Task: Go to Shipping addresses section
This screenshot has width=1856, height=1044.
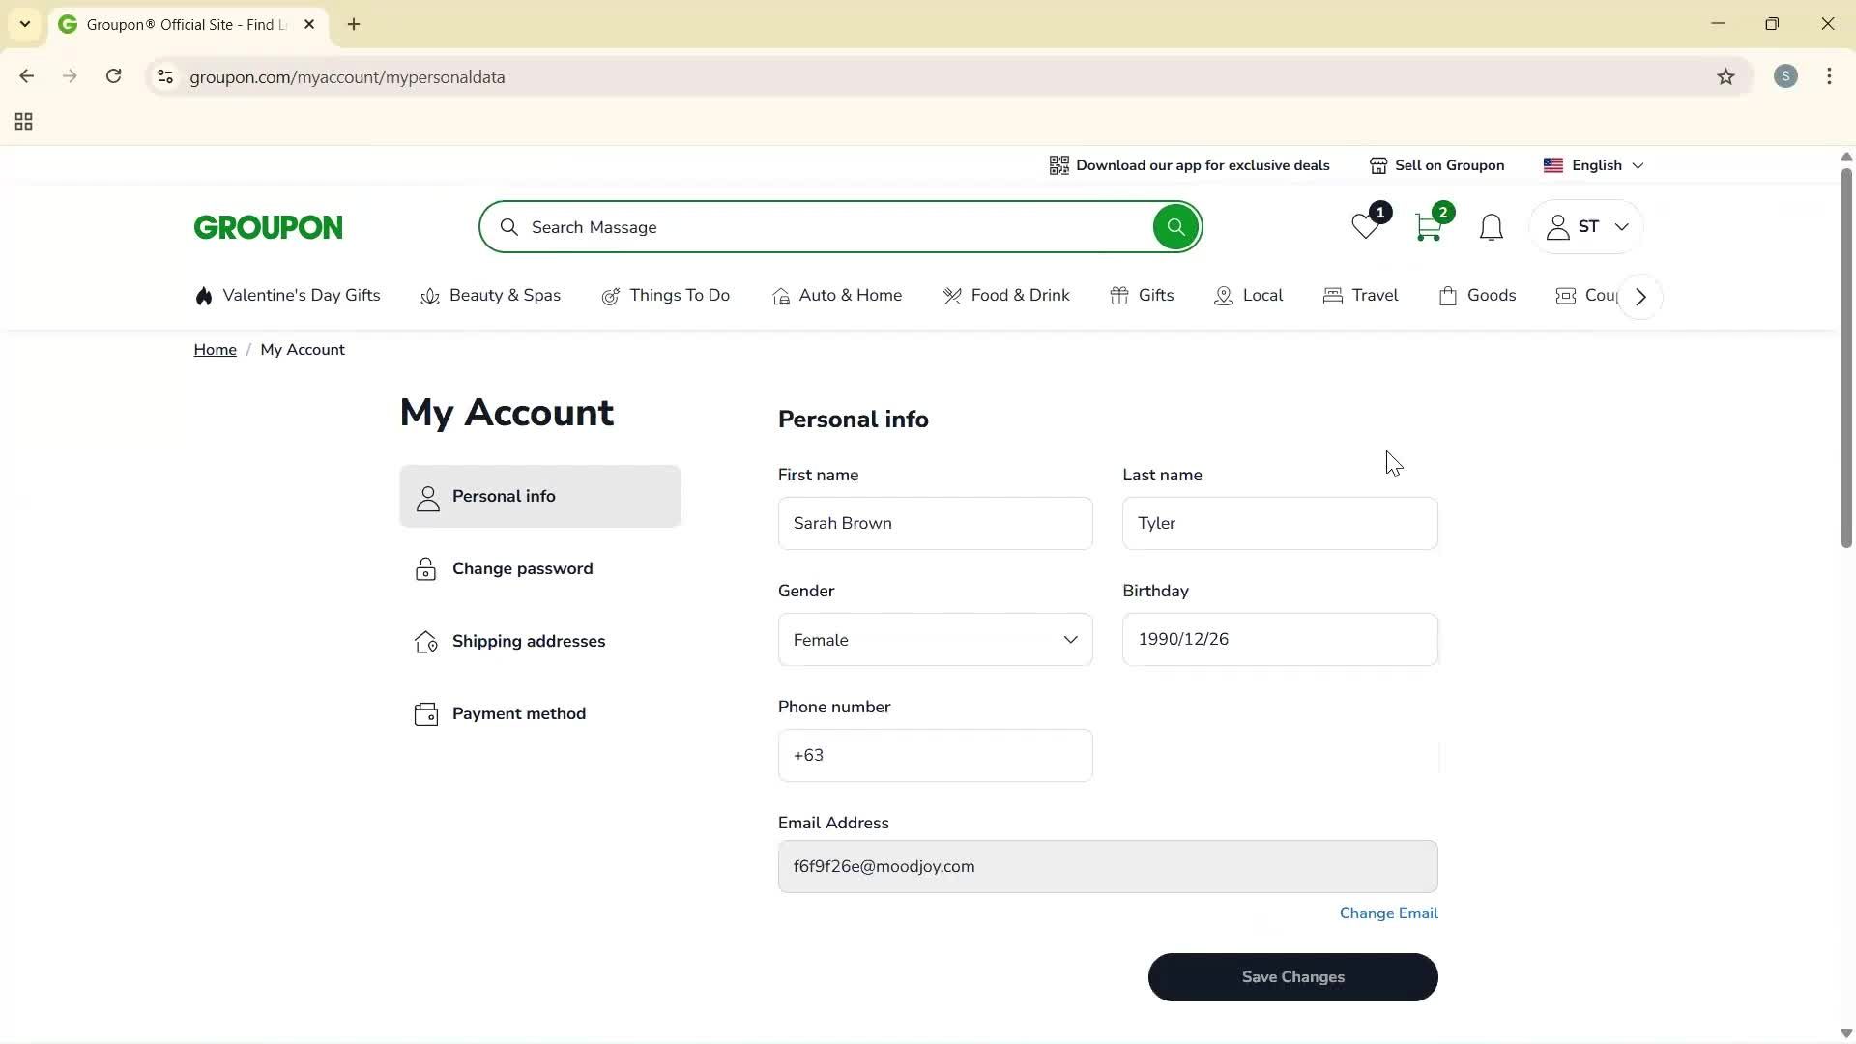Action: click(x=528, y=642)
